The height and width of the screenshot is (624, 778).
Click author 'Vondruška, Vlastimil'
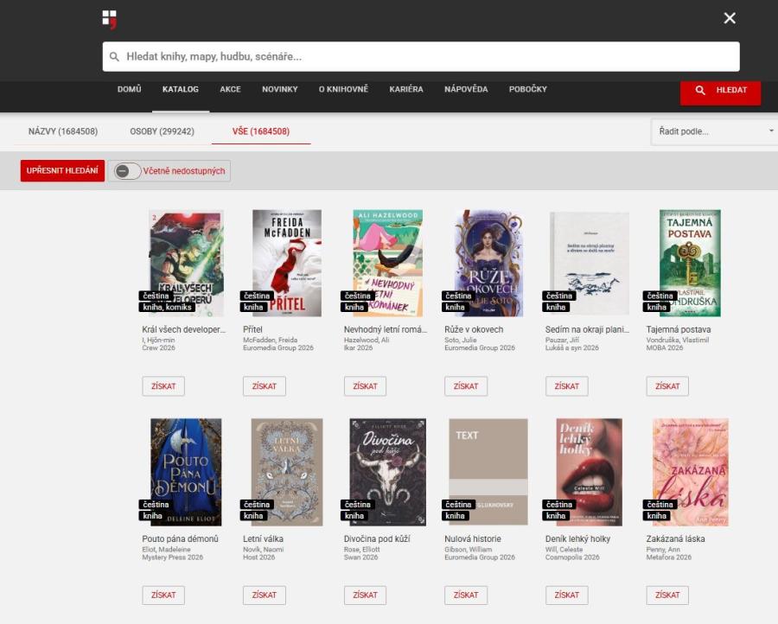tap(677, 341)
